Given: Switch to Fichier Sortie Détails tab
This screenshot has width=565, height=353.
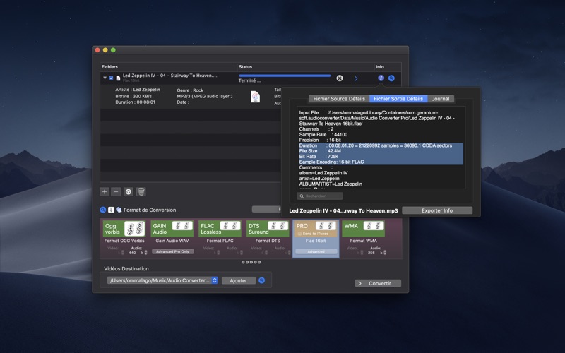Looking at the screenshot, I should 398,99.
